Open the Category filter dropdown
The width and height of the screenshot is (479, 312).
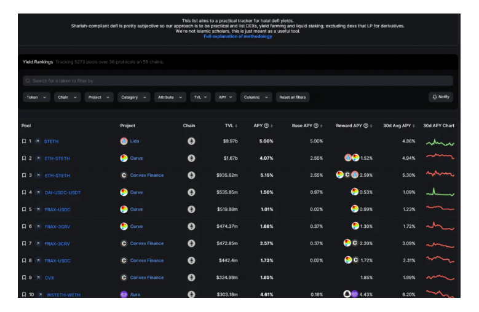pyautogui.click(x=134, y=97)
